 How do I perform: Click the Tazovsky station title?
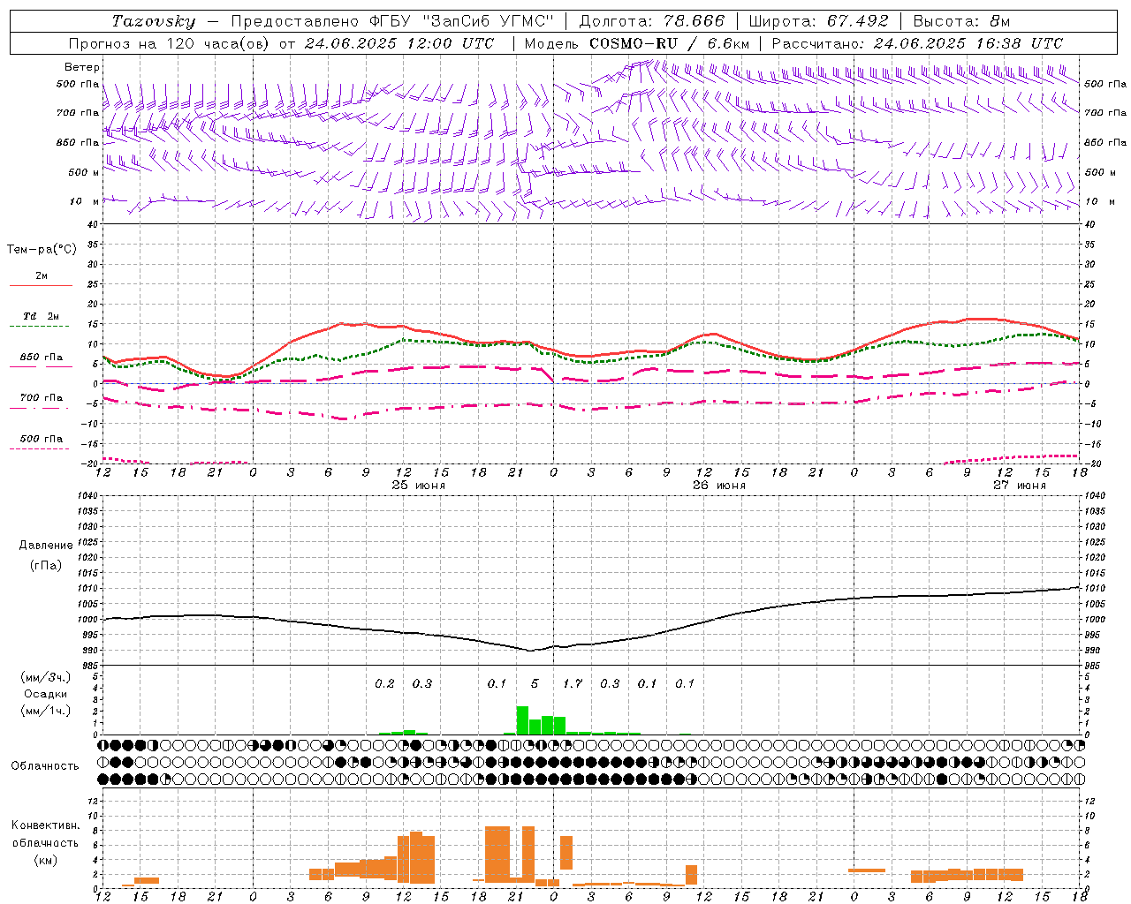coord(154,21)
